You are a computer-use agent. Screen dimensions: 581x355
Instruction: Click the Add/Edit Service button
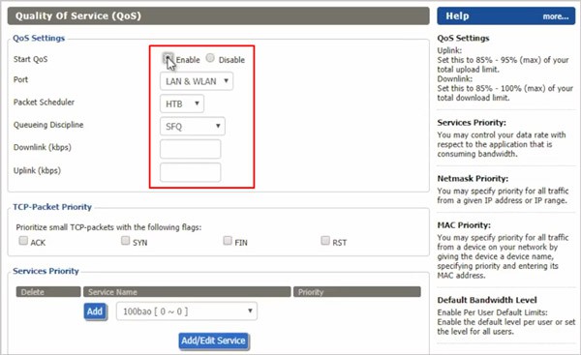click(214, 340)
